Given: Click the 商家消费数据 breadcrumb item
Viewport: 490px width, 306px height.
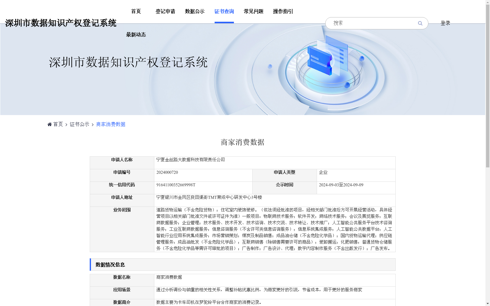Looking at the screenshot, I should [x=111, y=124].
